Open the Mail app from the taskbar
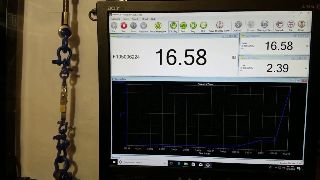Image resolution: width=320 pixels, height=180 pixels. point(200,164)
